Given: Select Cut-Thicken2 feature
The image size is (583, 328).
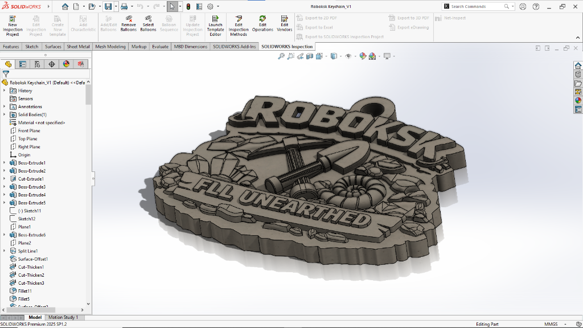Looking at the screenshot, I should point(31,275).
